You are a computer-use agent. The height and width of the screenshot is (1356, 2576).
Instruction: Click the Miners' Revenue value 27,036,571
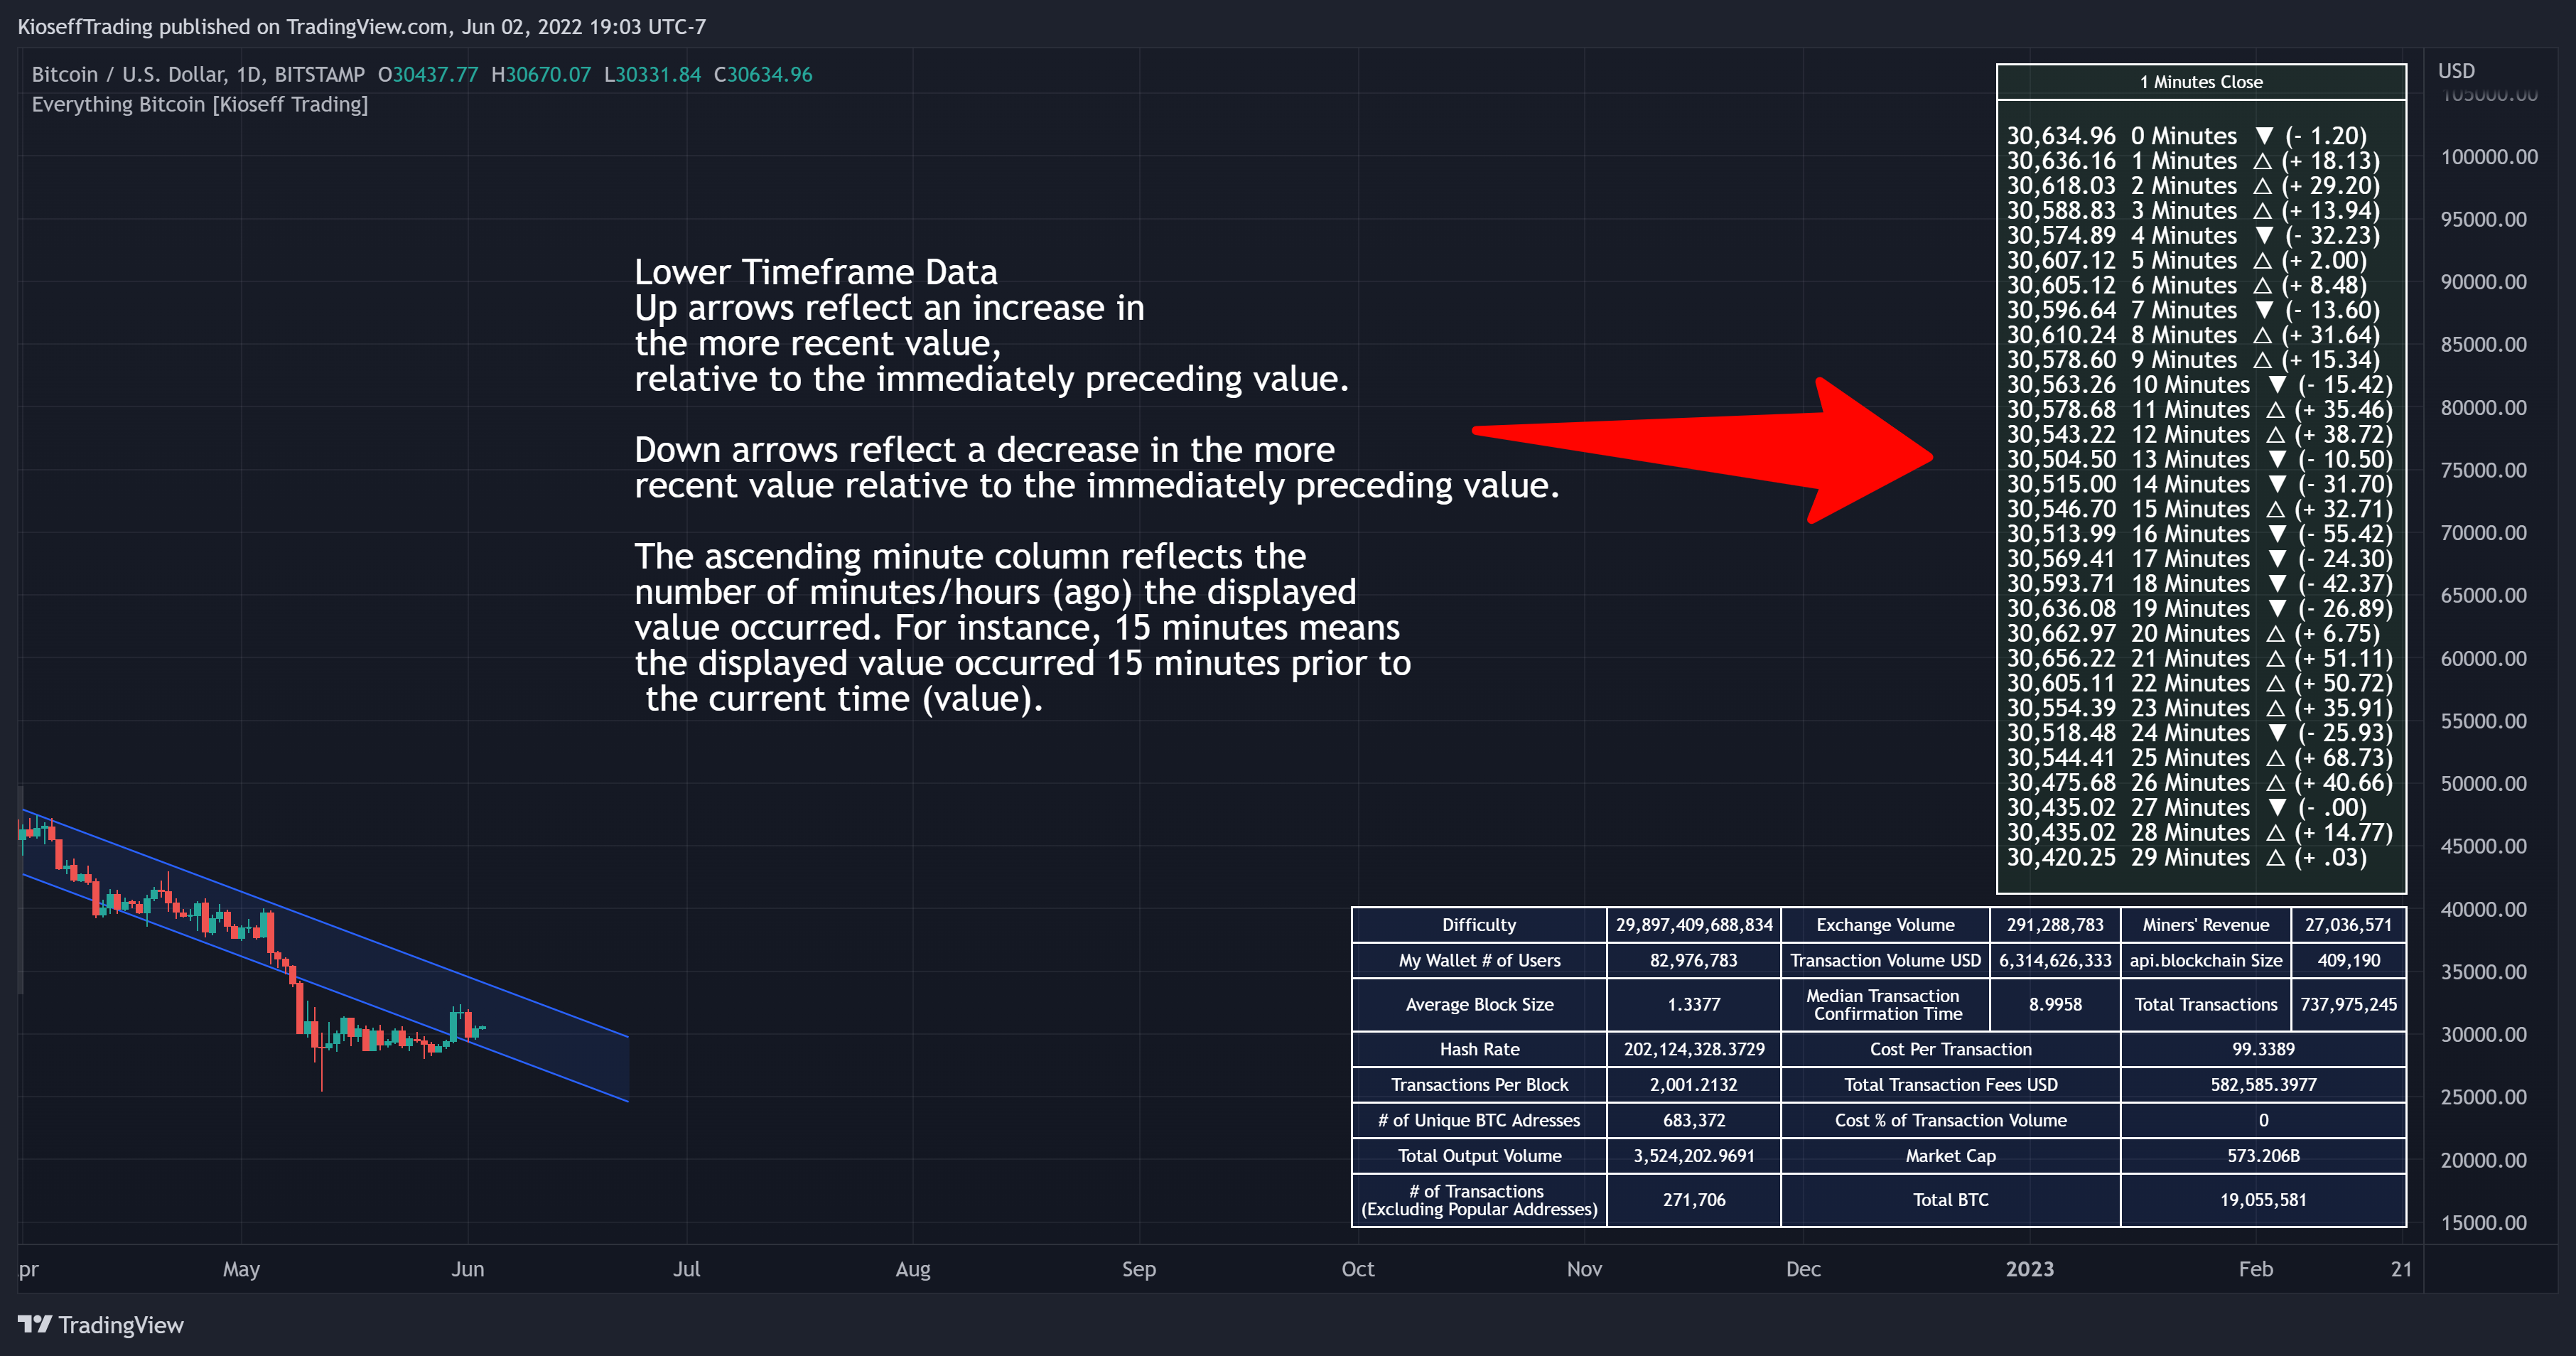[x=2348, y=925]
